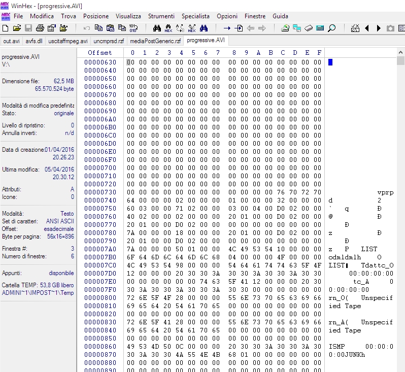Click the WinHex document icon beside File menu

click(x=6, y=16)
